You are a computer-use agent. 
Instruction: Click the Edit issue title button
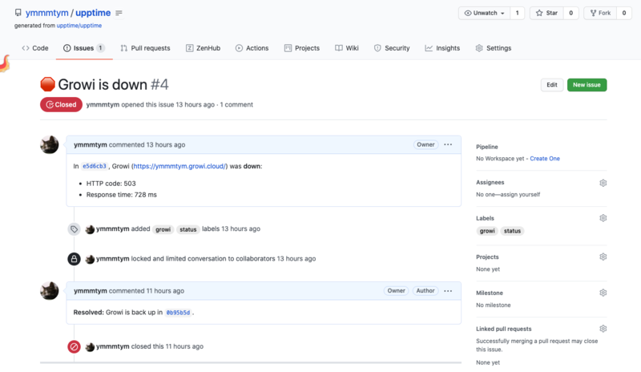(552, 85)
